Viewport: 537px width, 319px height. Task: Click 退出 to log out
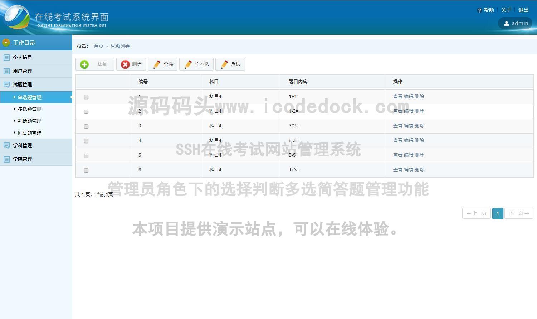[523, 10]
